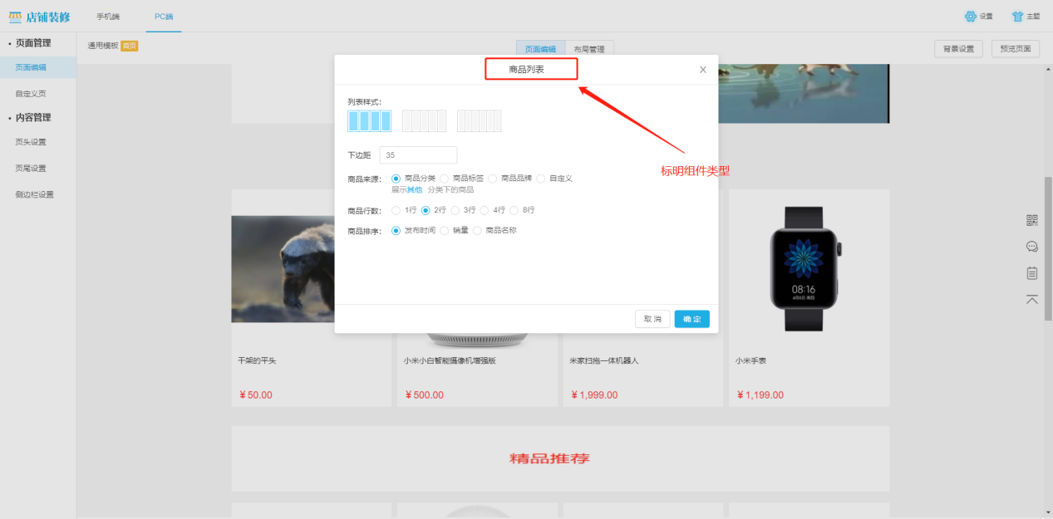Select the five-column 列表样式 option
Viewport: 1053px width, 519px height.
click(x=424, y=120)
